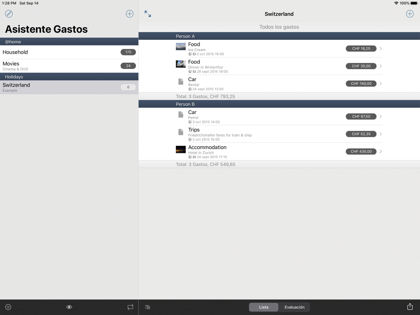Tap Total 3 Gastos, CHF 549,85
This screenshot has height=315, width=420.
[205, 165]
